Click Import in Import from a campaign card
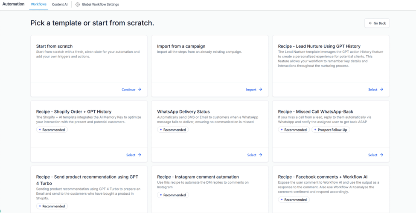Image resolution: width=416 pixels, height=213 pixels. pos(254,90)
